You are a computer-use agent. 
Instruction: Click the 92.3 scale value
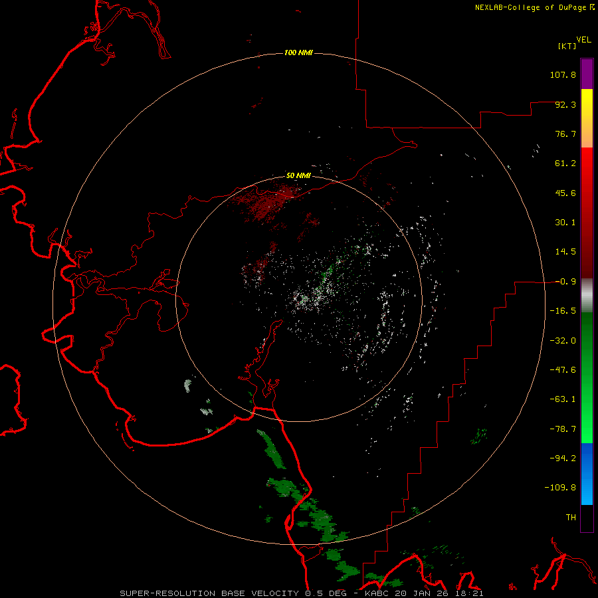pos(565,104)
